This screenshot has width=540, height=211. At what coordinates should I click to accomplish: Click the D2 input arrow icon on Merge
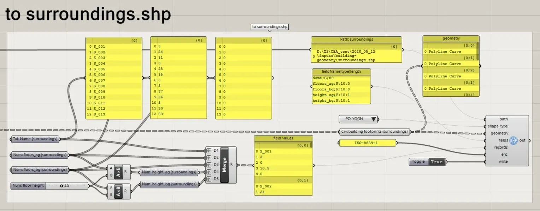click(209, 158)
